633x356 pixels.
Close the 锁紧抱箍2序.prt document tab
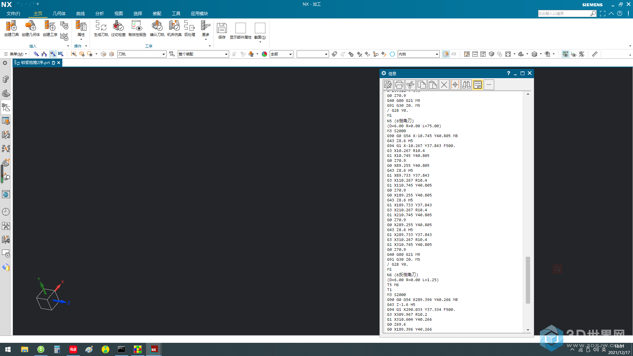(x=59, y=63)
